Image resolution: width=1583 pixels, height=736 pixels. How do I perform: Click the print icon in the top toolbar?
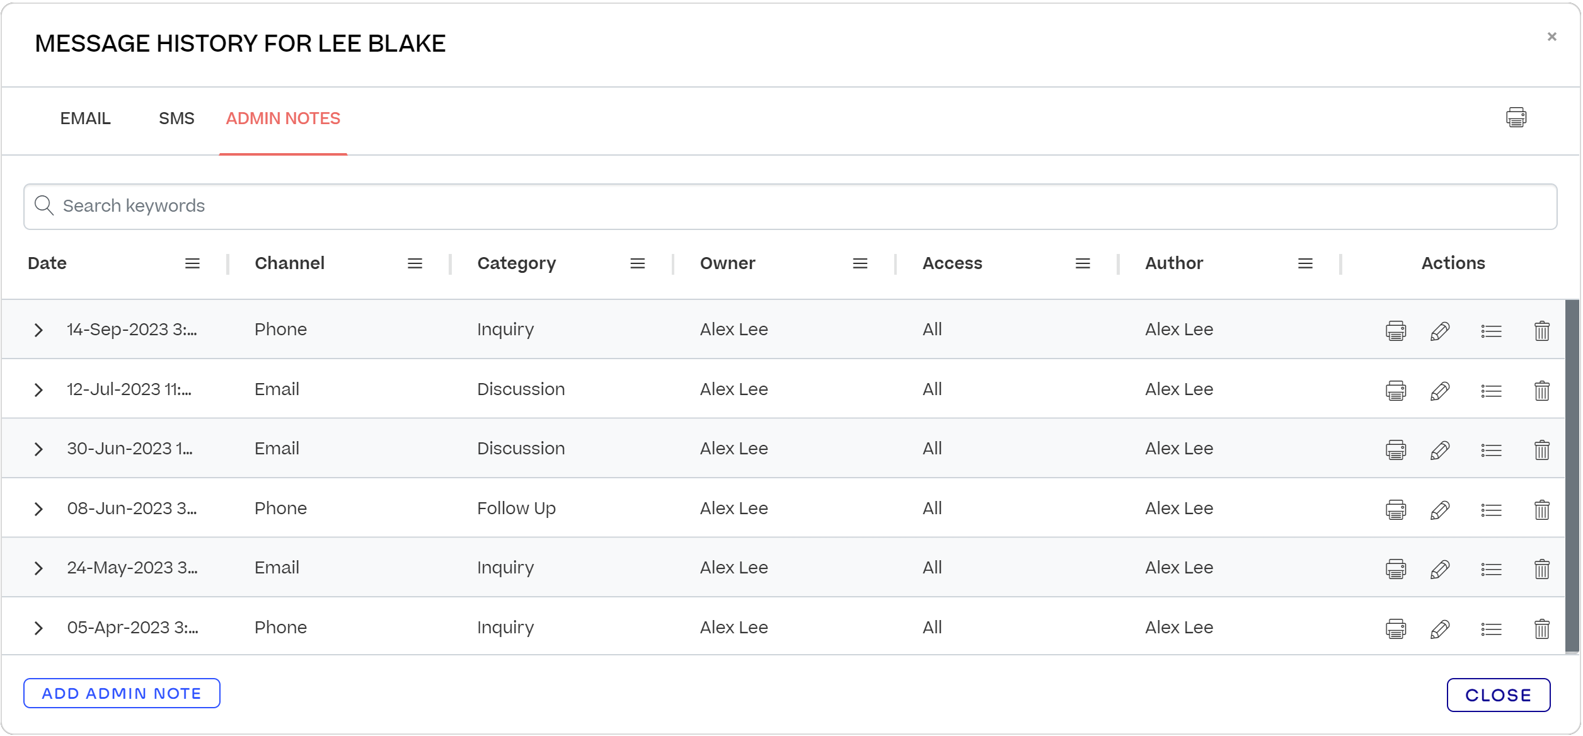(1516, 117)
